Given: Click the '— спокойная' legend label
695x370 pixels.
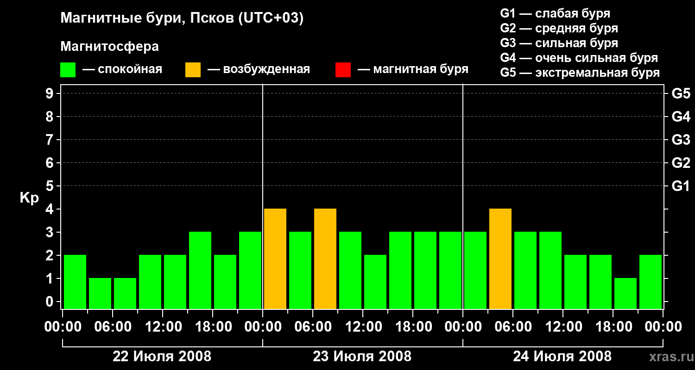Looking at the screenshot, I should pos(122,69).
